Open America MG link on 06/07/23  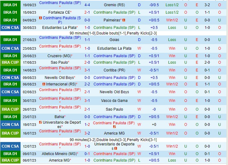coord(59,160)
